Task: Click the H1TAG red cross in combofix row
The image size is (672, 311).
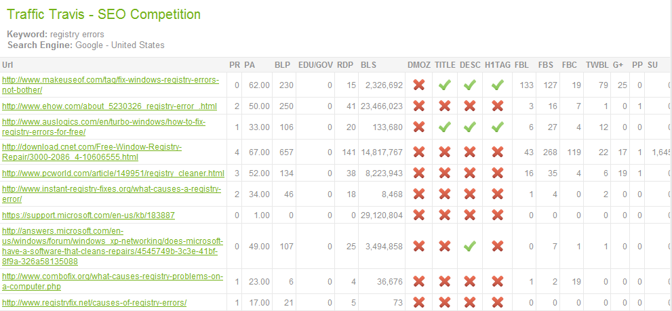Action: (497, 281)
